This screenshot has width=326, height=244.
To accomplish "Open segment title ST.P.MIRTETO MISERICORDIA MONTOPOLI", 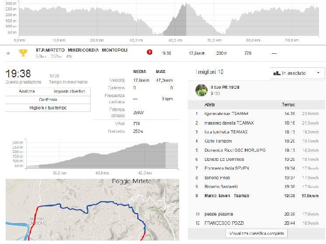I will coord(82,50).
